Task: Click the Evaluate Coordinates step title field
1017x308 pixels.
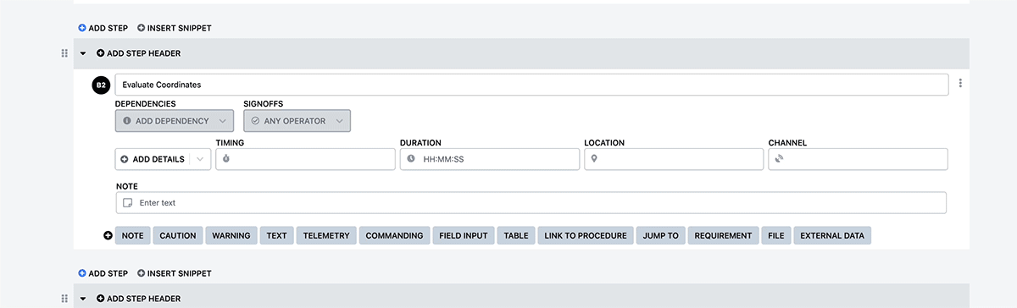Action: click(x=531, y=85)
